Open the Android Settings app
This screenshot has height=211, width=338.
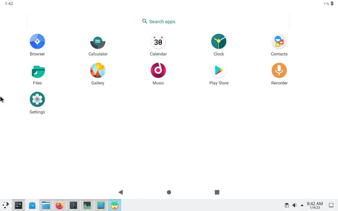37,99
